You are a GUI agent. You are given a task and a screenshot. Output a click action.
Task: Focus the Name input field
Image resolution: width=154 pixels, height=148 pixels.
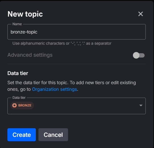[77, 32]
